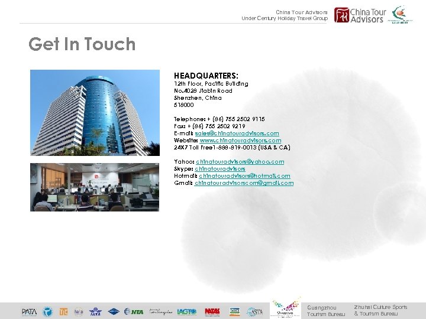
Task: Open the chinatouradvisors@hotmail.com Hotmail link
Action: pyautogui.click(x=244, y=176)
